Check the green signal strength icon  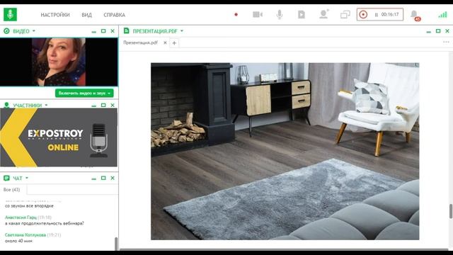tap(442, 14)
